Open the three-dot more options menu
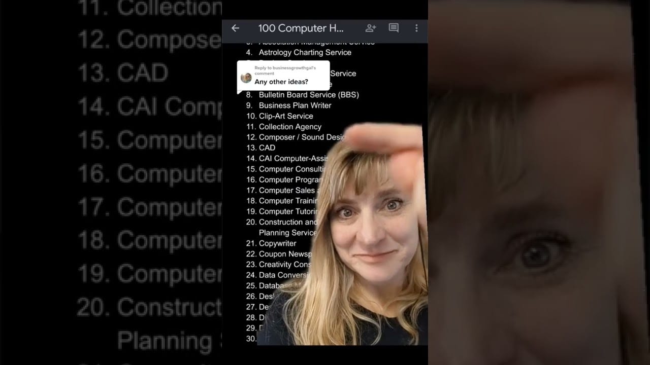The image size is (650, 365). 416,28
